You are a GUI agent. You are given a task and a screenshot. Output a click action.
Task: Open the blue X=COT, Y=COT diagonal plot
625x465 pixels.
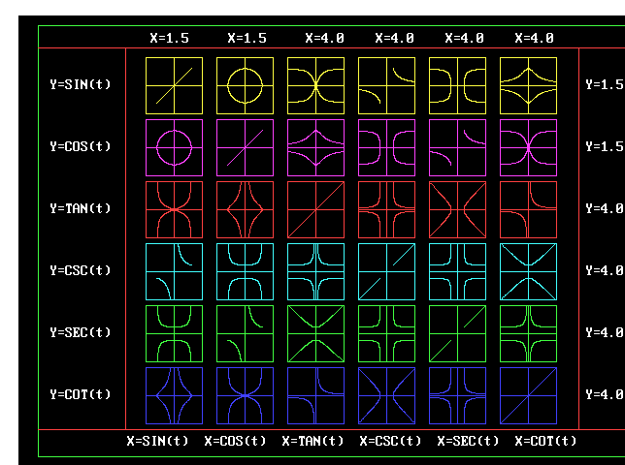529,396
